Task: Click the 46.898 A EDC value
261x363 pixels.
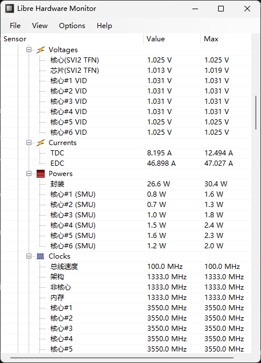Action: pos(161,163)
